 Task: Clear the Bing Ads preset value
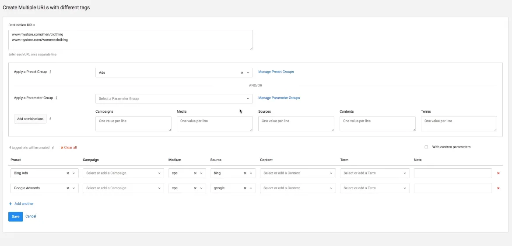pyautogui.click(x=68, y=173)
